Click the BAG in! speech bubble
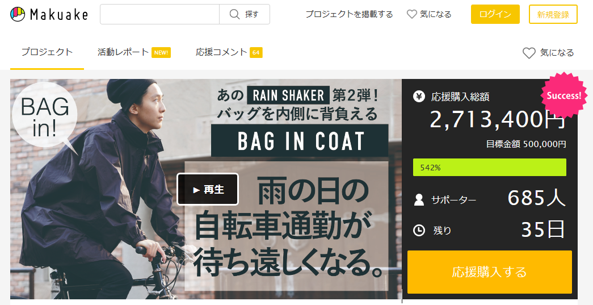This screenshot has height=305, width=593. tap(45, 116)
